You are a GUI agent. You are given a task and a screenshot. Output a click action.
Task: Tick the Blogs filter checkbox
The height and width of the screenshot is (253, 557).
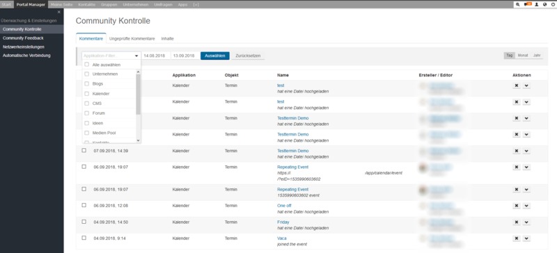coord(86,83)
